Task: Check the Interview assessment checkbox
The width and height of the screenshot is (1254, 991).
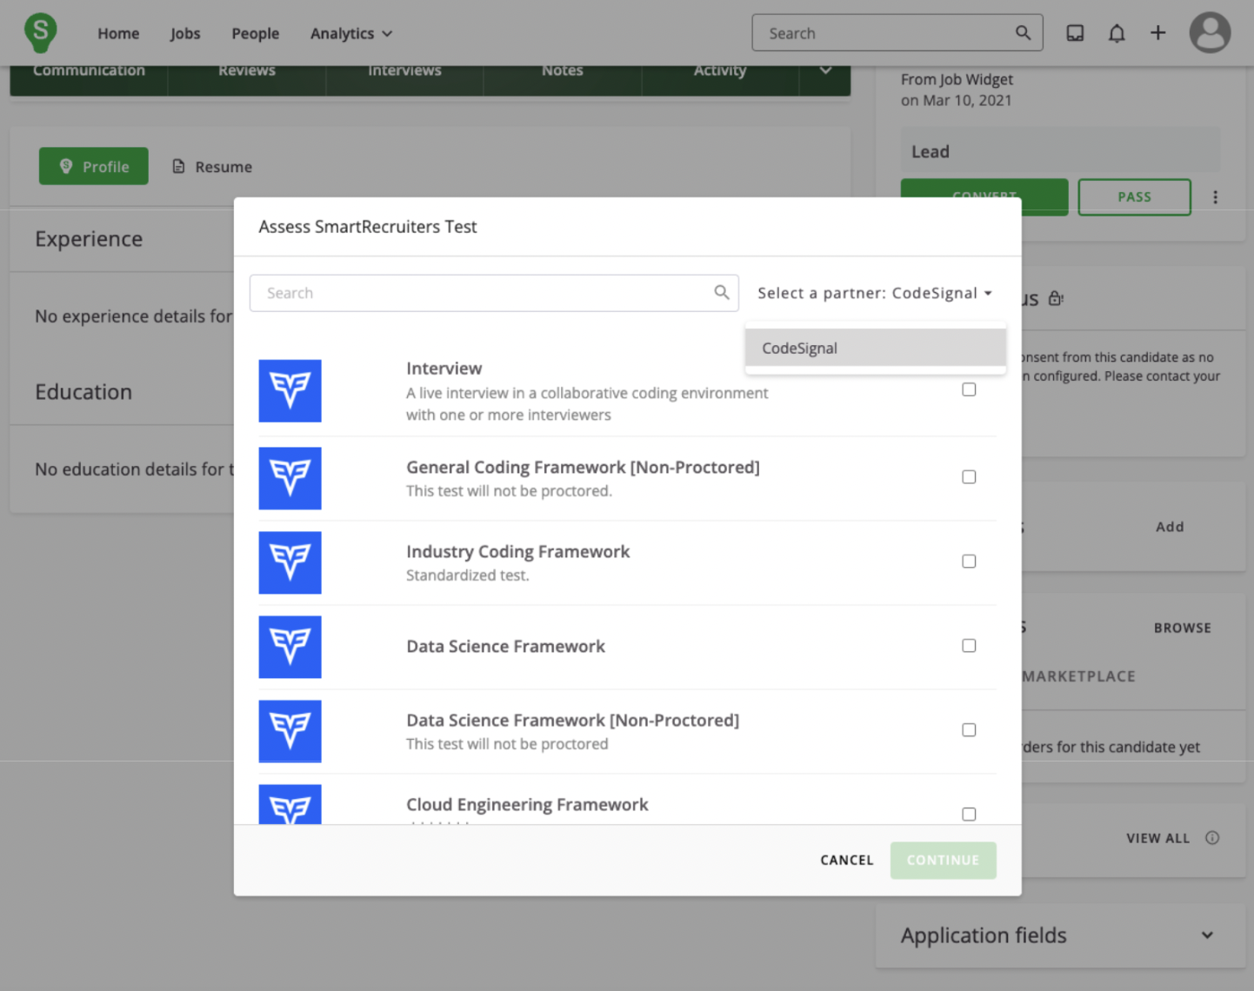Action: (969, 389)
